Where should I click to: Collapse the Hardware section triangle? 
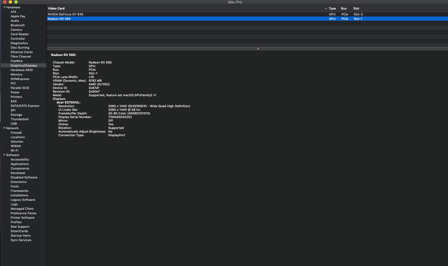click(4, 7)
